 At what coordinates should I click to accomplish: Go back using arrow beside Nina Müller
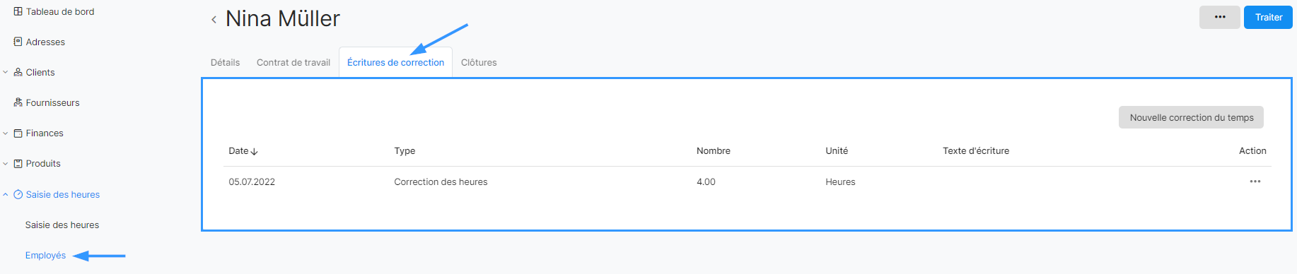(214, 20)
